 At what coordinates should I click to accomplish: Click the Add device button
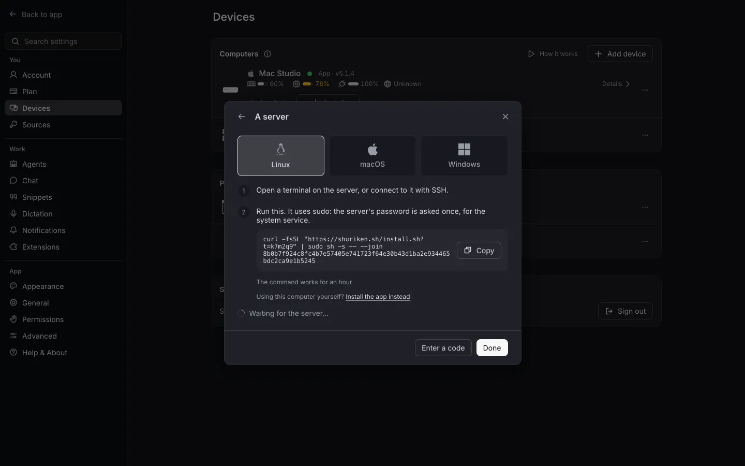620,54
